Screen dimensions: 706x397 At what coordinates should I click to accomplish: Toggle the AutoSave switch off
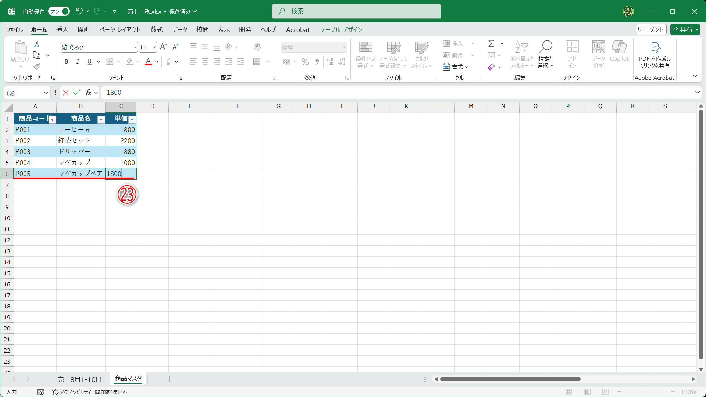[x=59, y=11]
